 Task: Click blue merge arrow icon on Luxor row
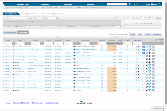tap(150, 46)
